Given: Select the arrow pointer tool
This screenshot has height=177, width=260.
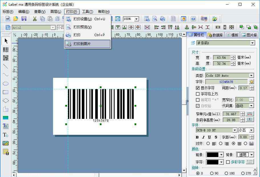Looking at the screenshot, I should 6,41.
